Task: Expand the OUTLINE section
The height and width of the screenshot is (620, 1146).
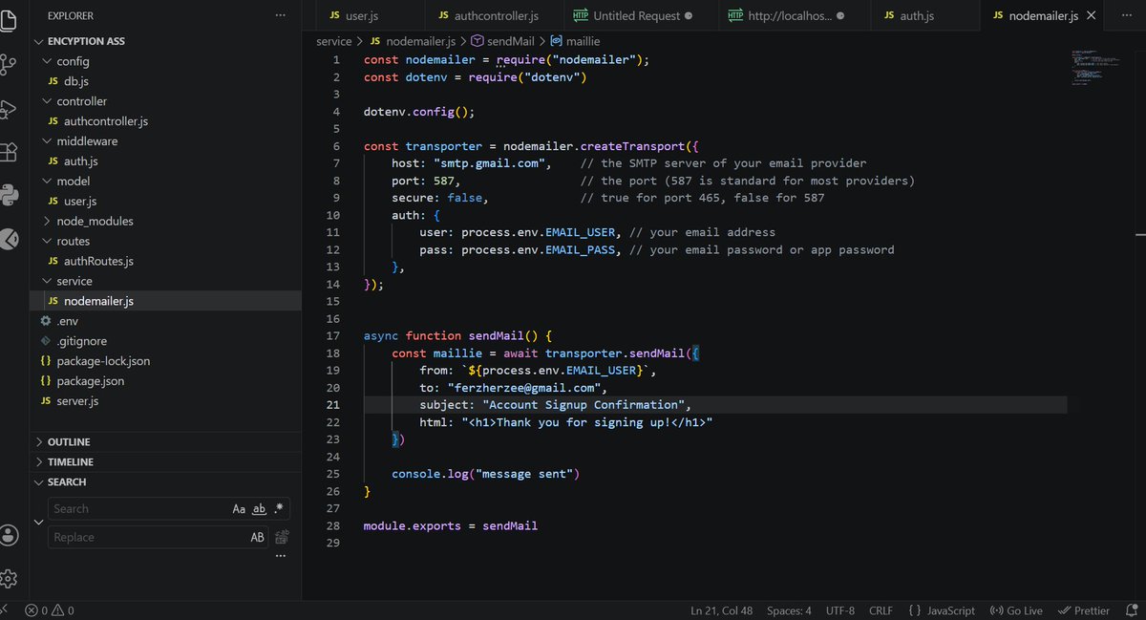Action: [x=166, y=442]
